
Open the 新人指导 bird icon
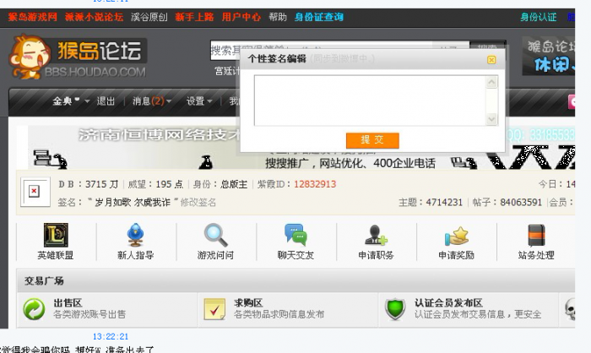[x=135, y=235]
